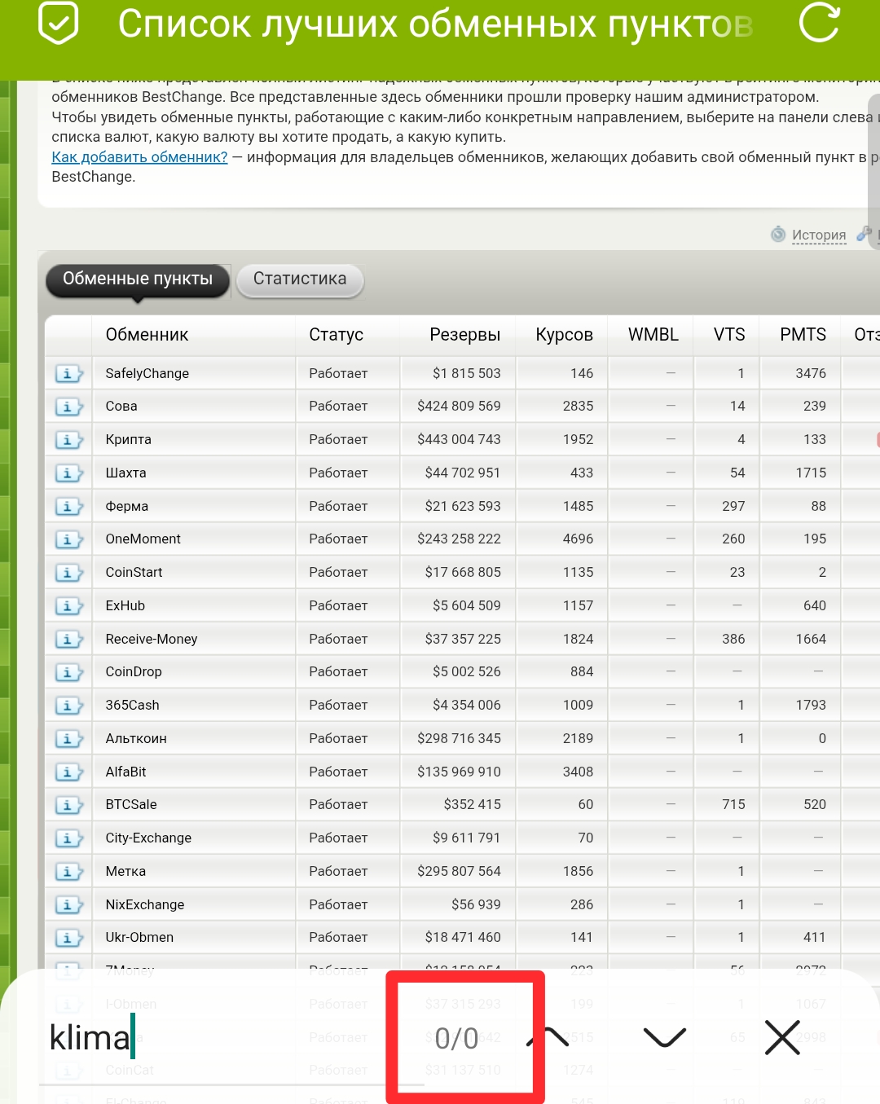Select the $295 807 564 reserve value
The width and height of the screenshot is (880, 1104).
coord(459,872)
